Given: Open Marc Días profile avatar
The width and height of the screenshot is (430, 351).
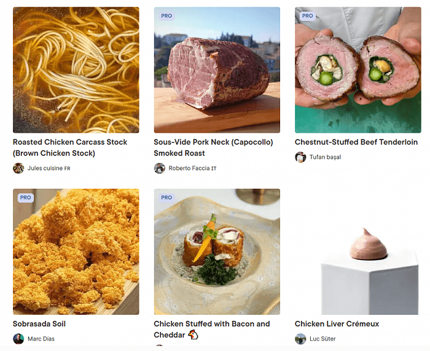Looking at the screenshot, I should click(x=18, y=339).
